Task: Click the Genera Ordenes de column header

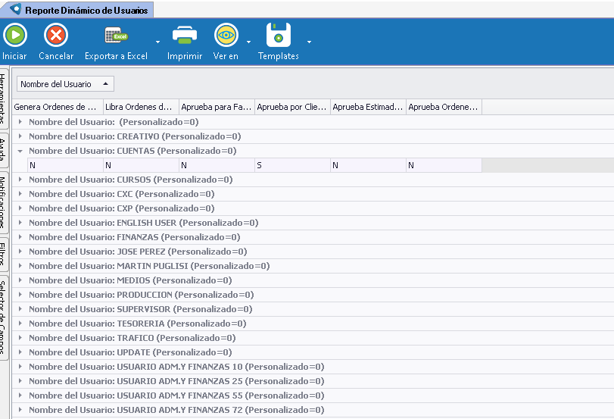Action: pyautogui.click(x=58, y=107)
